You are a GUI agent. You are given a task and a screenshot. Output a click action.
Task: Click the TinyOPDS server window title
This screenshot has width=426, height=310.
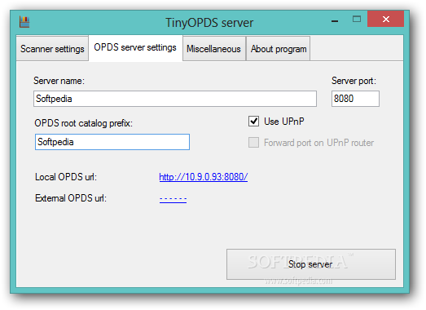click(209, 23)
